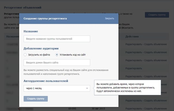Select the 'Установить код на сайт' radio option
Image resolution: width=174 pixels, height=111 pixels.
tap(57, 55)
